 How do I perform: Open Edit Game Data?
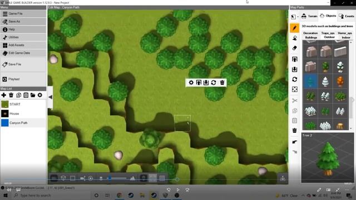click(23, 53)
